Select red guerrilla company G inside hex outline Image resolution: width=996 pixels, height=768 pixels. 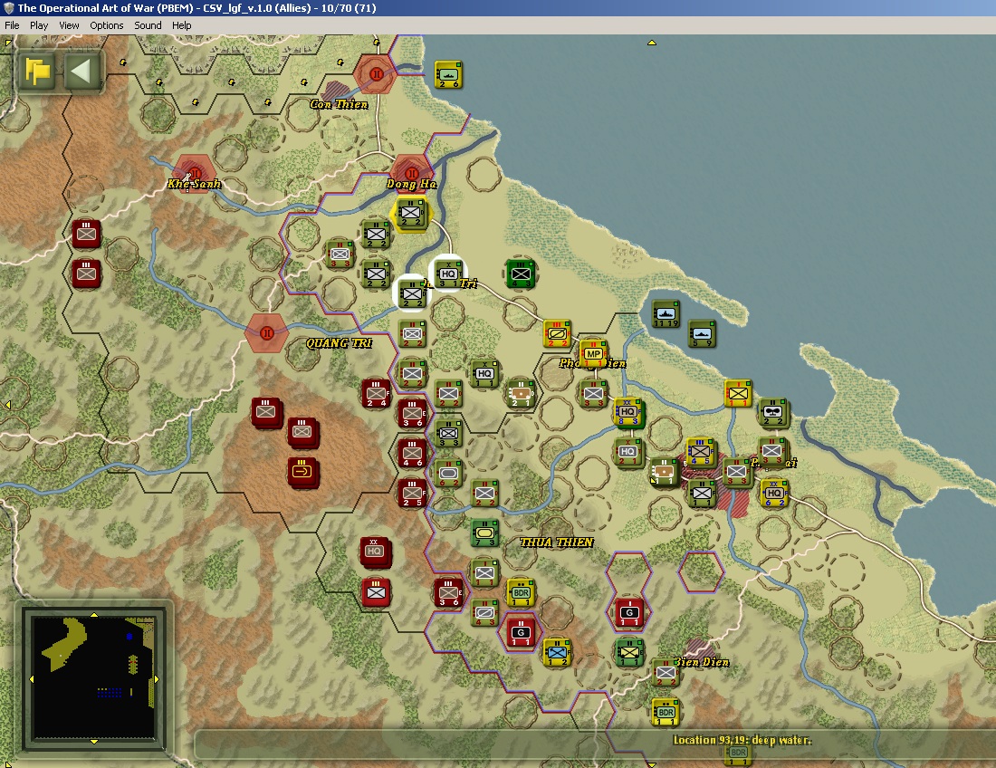tap(629, 612)
